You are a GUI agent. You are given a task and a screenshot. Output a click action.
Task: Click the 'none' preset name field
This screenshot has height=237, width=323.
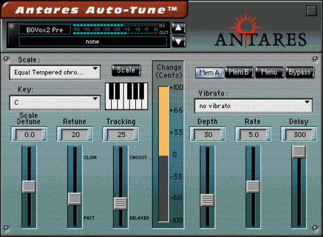coord(93,42)
